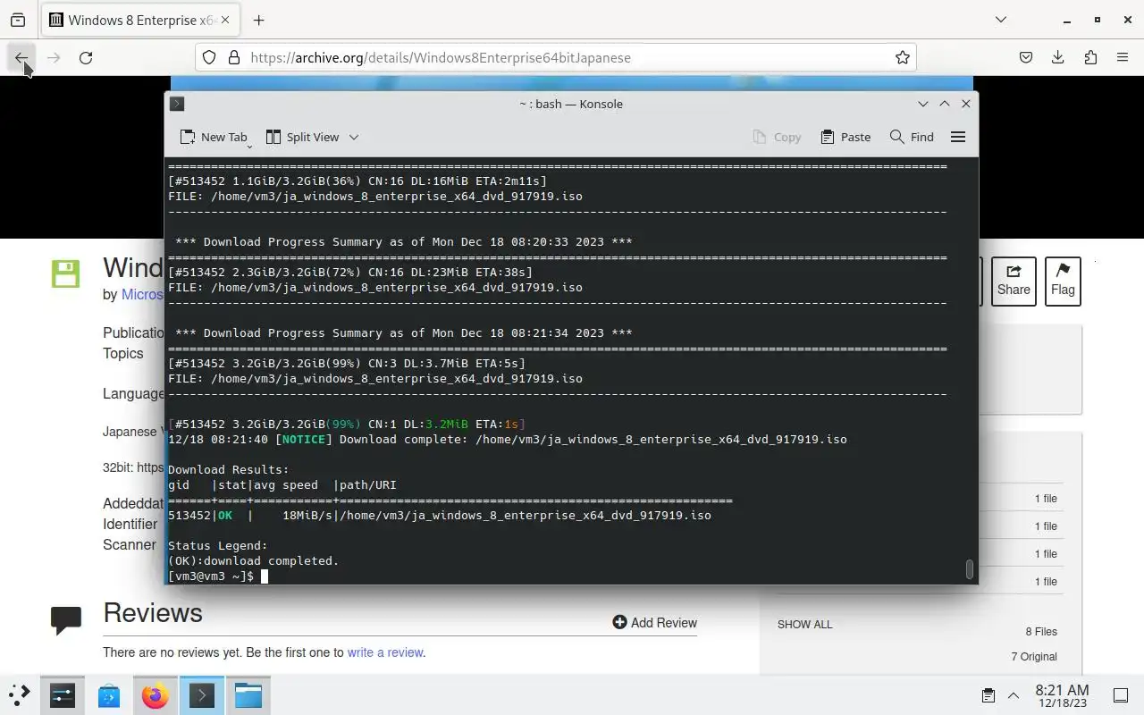Paste clipboard into Konsole terminal
Image resolution: width=1144 pixels, height=715 pixels.
pyautogui.click(x=845, y=137)
